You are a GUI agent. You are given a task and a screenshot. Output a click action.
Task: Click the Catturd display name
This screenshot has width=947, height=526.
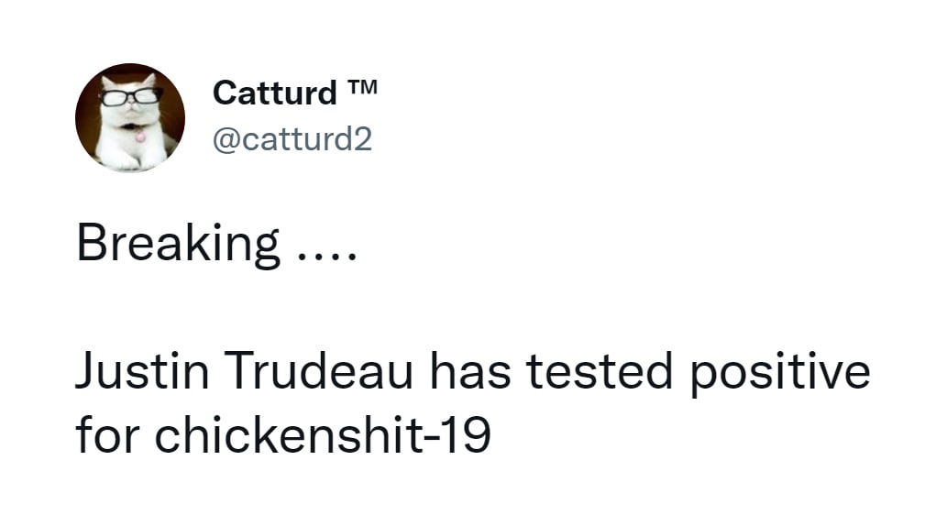coord(275,93)
